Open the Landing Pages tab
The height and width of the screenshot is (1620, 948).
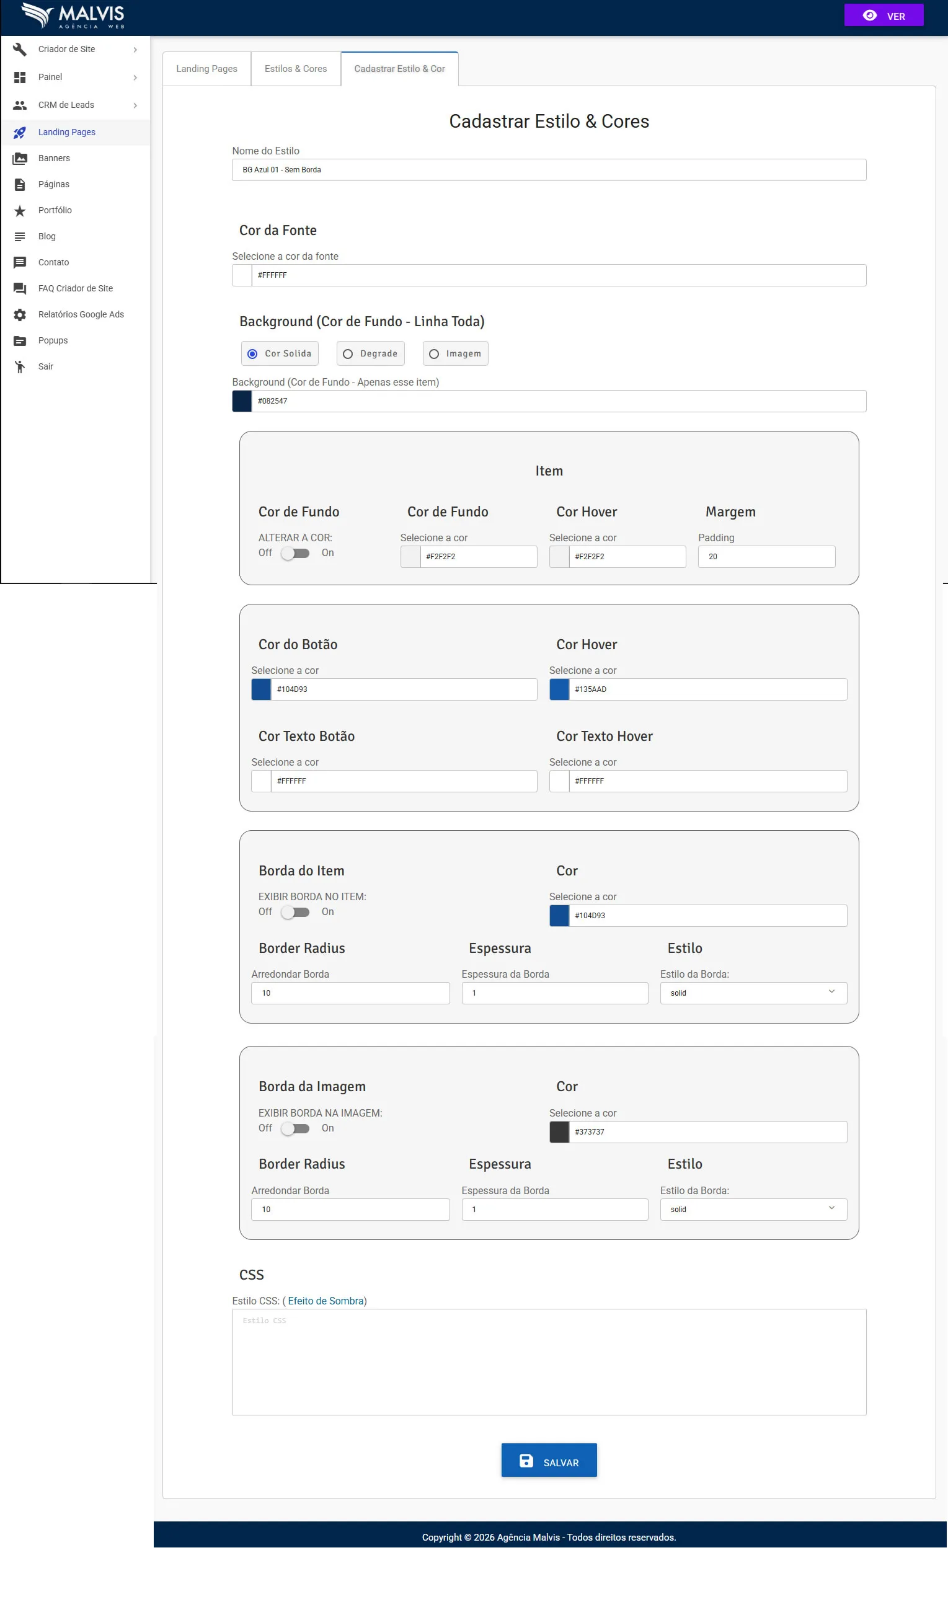point(206,69)
